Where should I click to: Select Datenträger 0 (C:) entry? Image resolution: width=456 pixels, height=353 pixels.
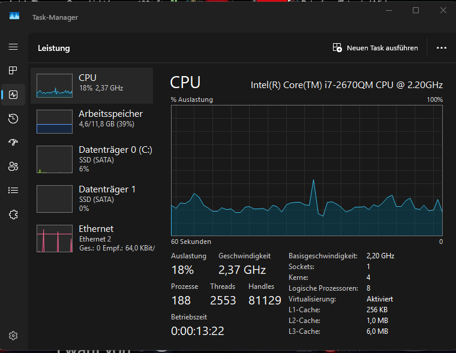click(x=92, y=159)
